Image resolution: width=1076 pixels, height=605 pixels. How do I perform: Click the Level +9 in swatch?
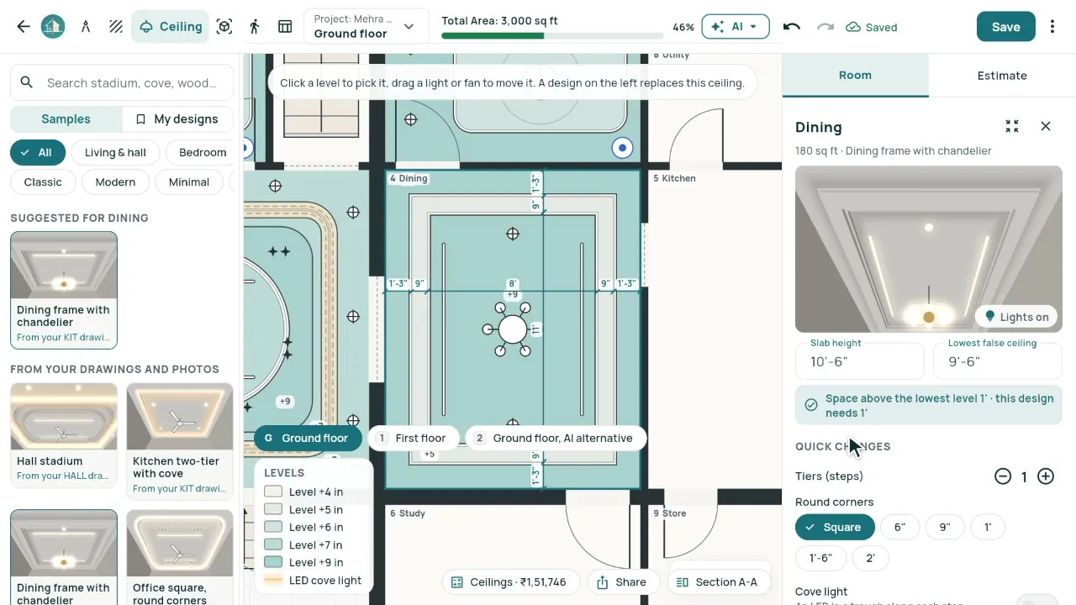coord(273,562)
